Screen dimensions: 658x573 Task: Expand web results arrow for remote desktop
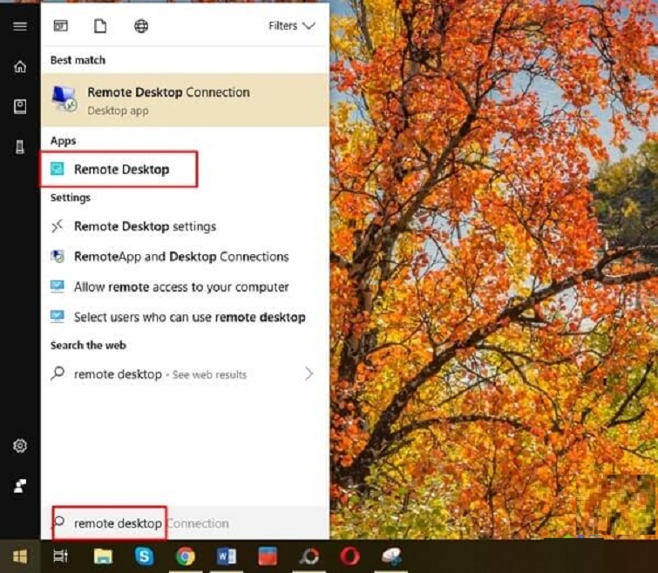(x=309, y=374)
